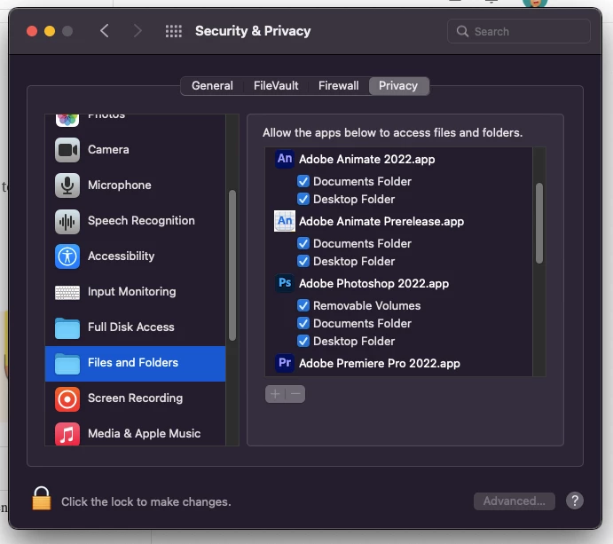Image resolution: width=613 pixels, height=544 pixels.
Task: Disable Removable Volumes for Adobe Photoshop 2022
Action: click(x=303, y=305)
